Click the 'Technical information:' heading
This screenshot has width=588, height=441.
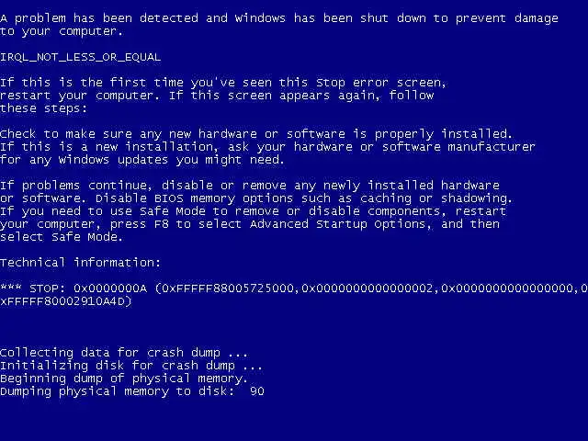pos(80,263)
